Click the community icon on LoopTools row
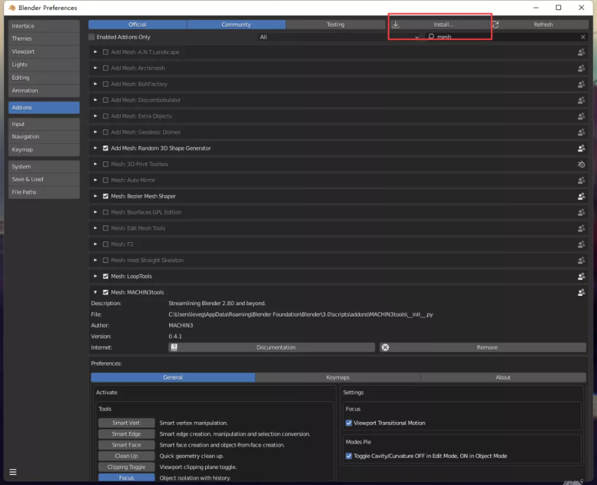The image size is (597, 485). coord(581,277)
